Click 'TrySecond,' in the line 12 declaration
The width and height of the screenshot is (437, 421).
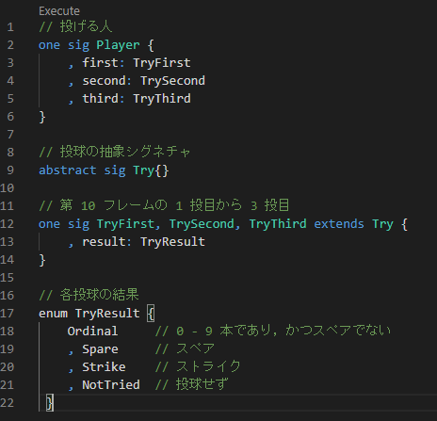(205, 224)
